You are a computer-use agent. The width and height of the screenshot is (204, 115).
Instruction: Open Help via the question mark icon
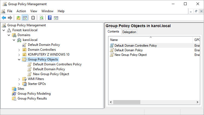pos(50,18)
